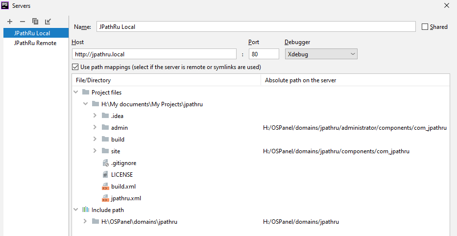Expand the build folder

pos(95,139)
